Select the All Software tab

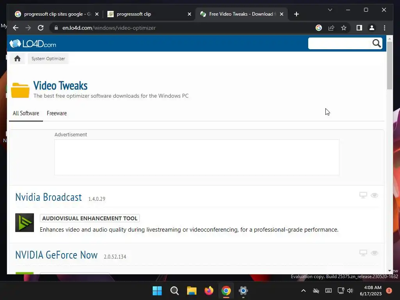pos(26,113)
